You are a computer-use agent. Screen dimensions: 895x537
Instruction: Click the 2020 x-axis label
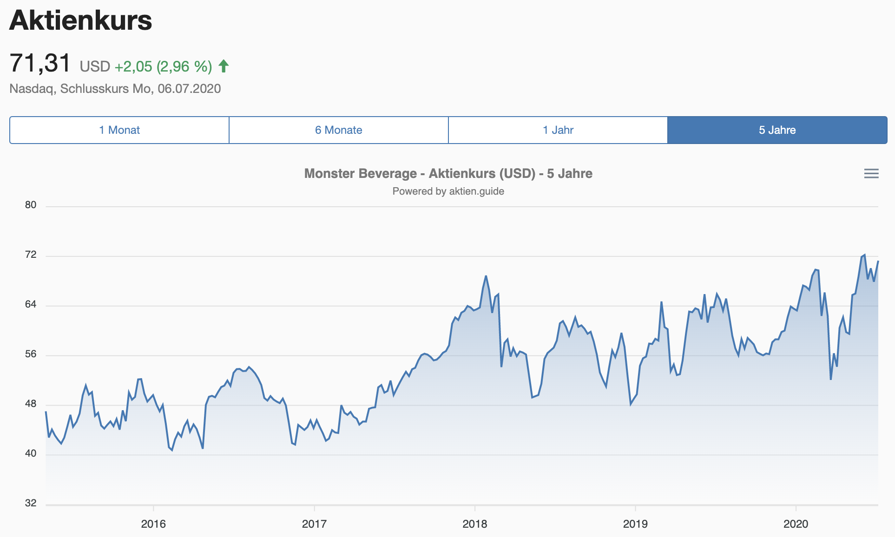pos(796,524)
